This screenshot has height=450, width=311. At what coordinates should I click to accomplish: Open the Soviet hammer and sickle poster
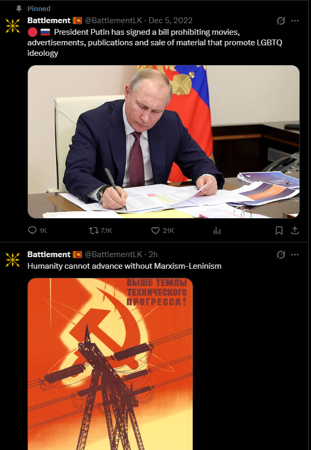coord(110,364)
